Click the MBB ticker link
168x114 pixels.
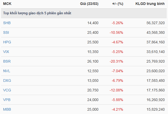[7, 109]
